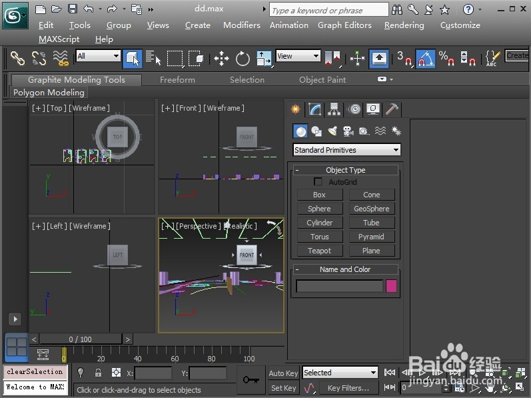Collapse the Name and Color rollout
Viewport: 531px width, 398px height.
(345, 269)
